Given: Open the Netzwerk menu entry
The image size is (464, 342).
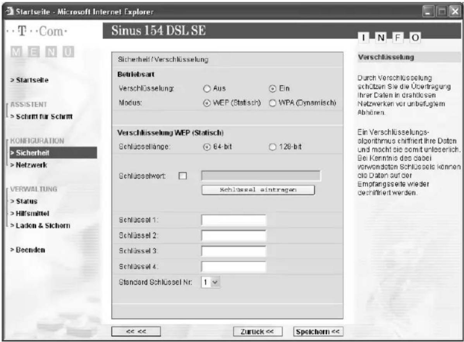Looking at the screenshot, I should pyautogui.click(x=29, y=165).
